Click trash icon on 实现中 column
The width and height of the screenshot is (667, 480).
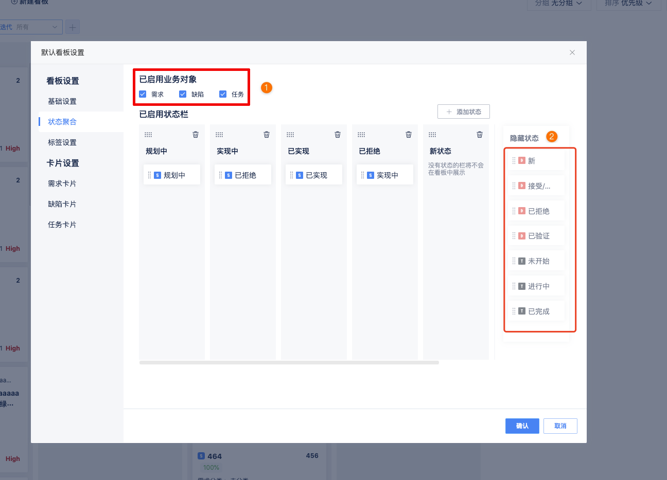(x=267, y=135)
